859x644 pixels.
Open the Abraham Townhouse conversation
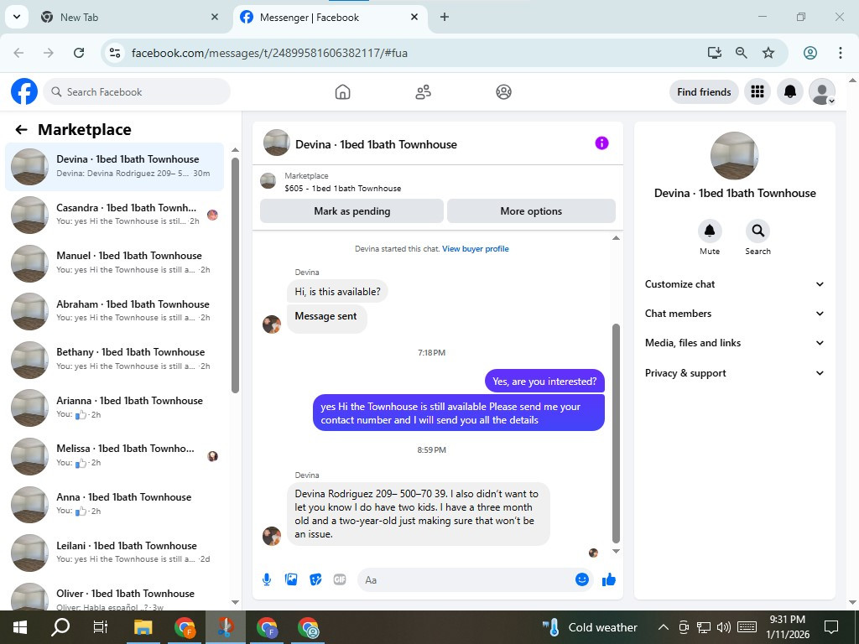click(114, 311)
